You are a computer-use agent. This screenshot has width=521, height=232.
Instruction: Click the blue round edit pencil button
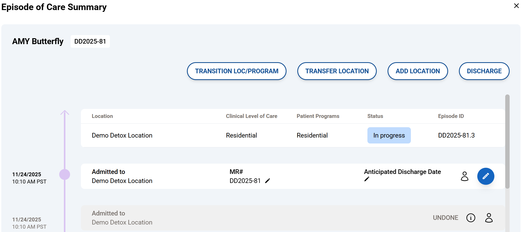[486, 176]
